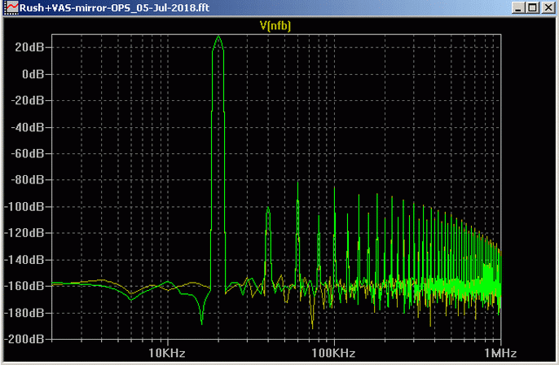This screenshot has height=365, width=559.
Task: Click the -200dB vertical axis label
Action: pyautogui.click(x=24, y=339)
